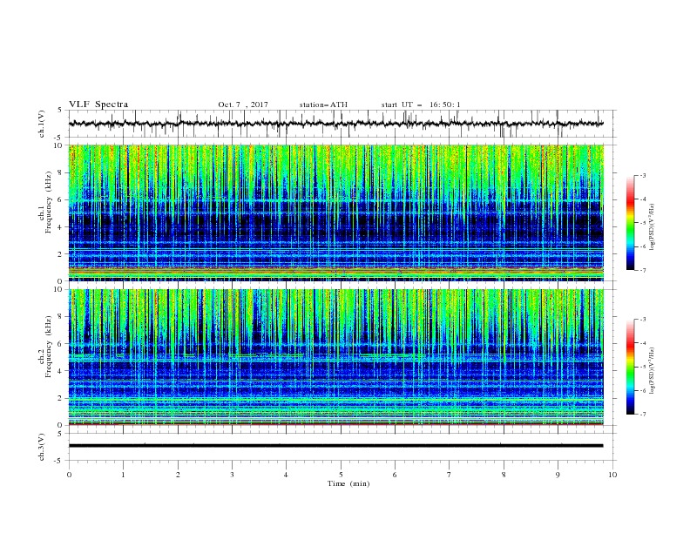Click the "station=ATH" header label

(x=323, y=105)
